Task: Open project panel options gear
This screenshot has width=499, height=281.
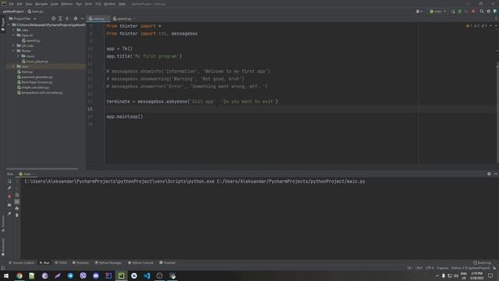Action: tap(76, 19)
